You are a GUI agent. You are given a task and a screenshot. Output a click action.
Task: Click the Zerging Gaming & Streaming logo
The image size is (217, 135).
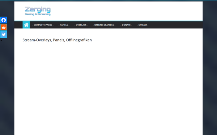coord(38,11)
